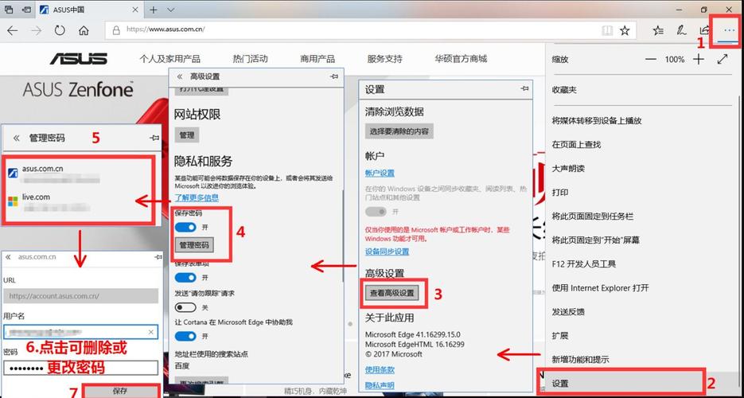The height and width of the screenshot is (398, 744).
Task: Zoom in with the plus icon
Action: pos(699,59)
